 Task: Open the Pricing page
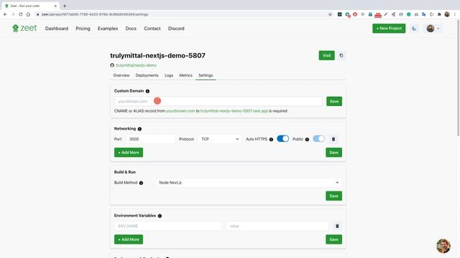tap(83, 29)
